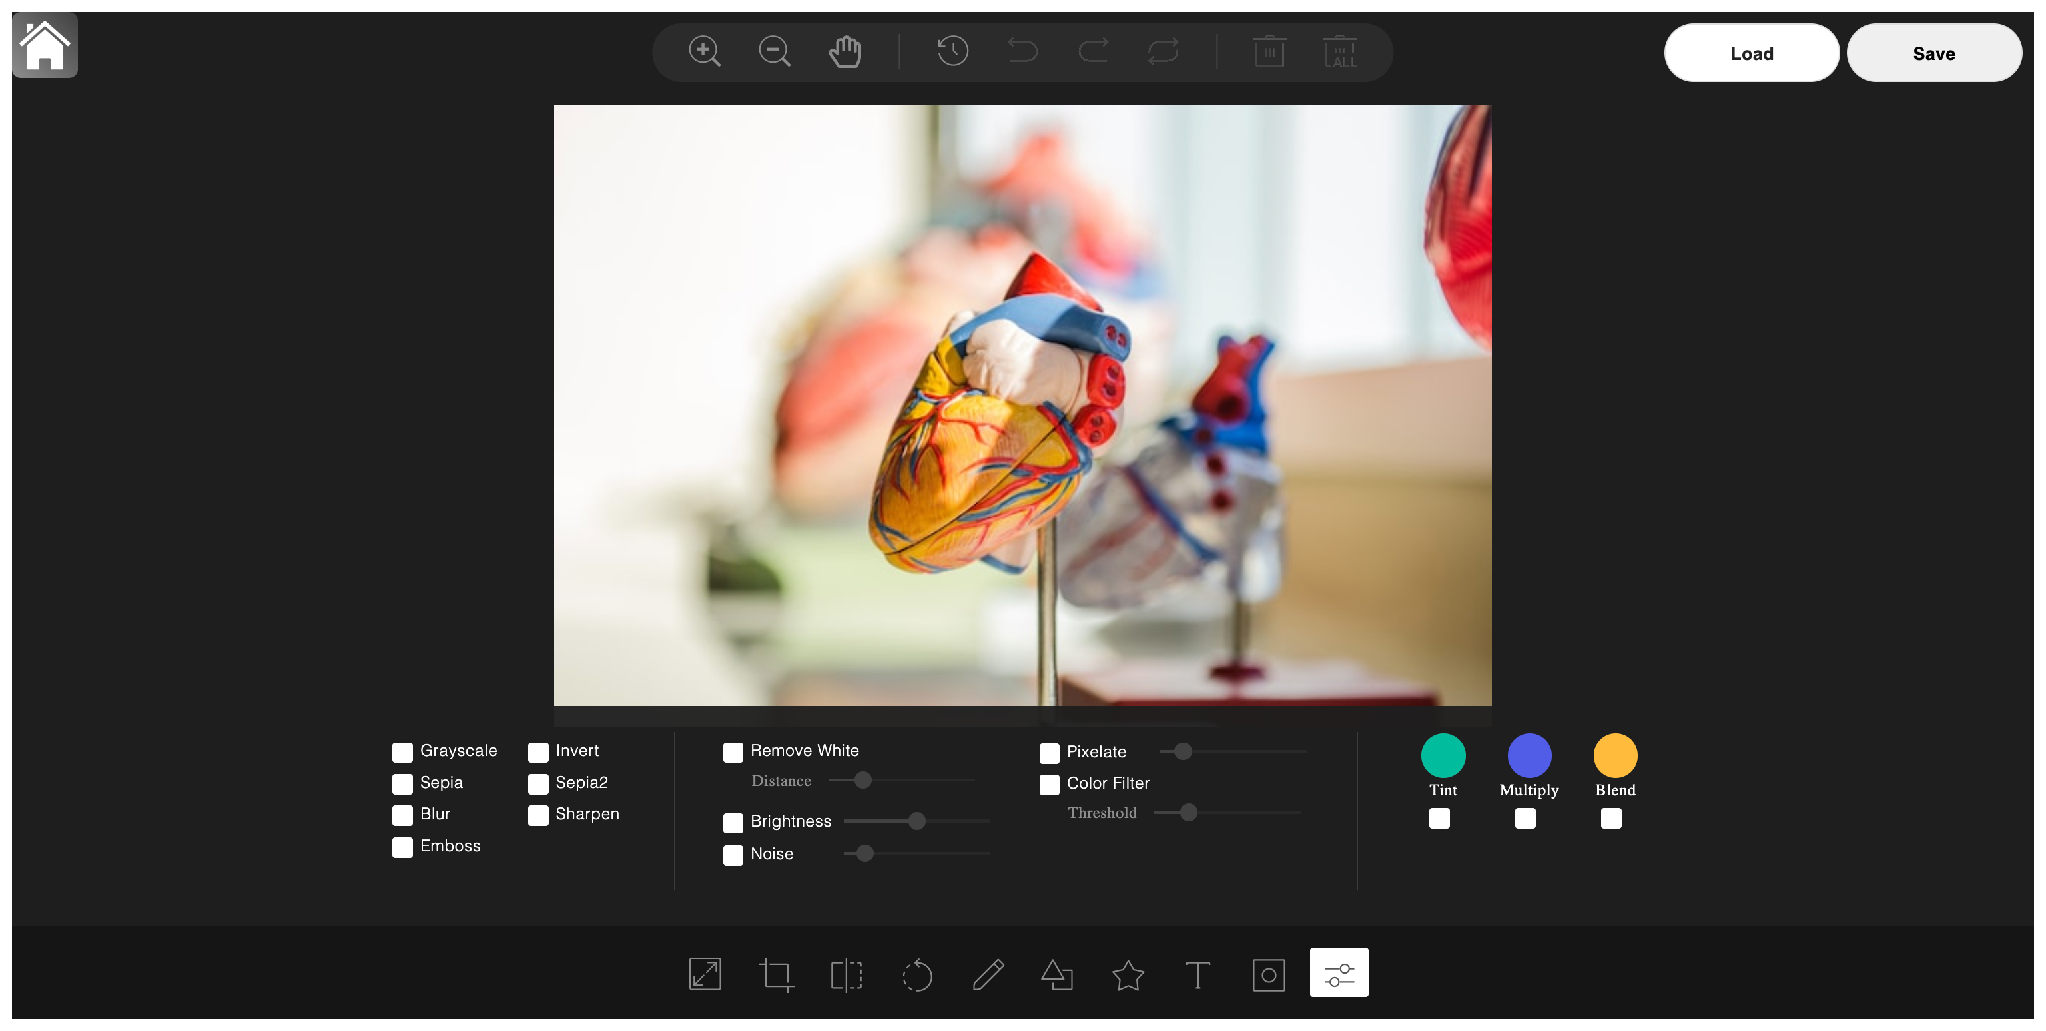
Task: Click the purple Multiply color swatch
Action: (x=1529, y=755)
